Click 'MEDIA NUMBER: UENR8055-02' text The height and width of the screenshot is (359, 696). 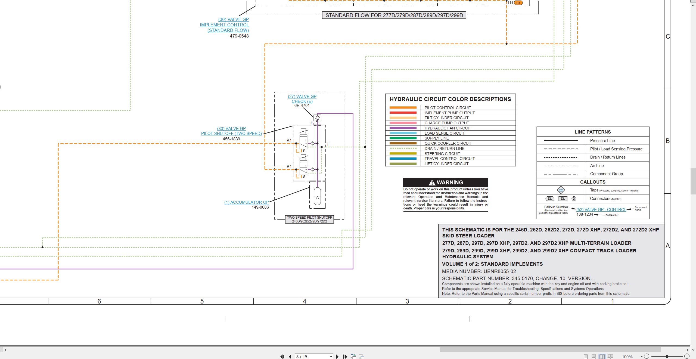point(479,271)
